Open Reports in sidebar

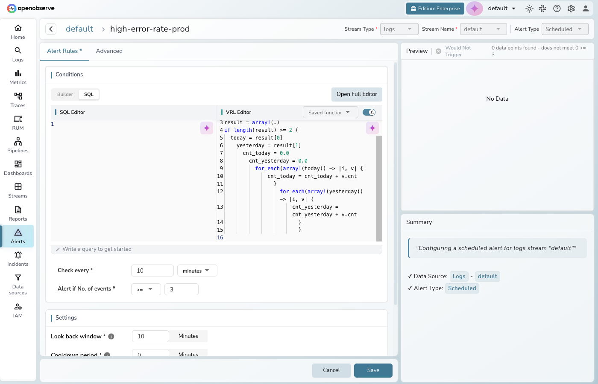18,214
